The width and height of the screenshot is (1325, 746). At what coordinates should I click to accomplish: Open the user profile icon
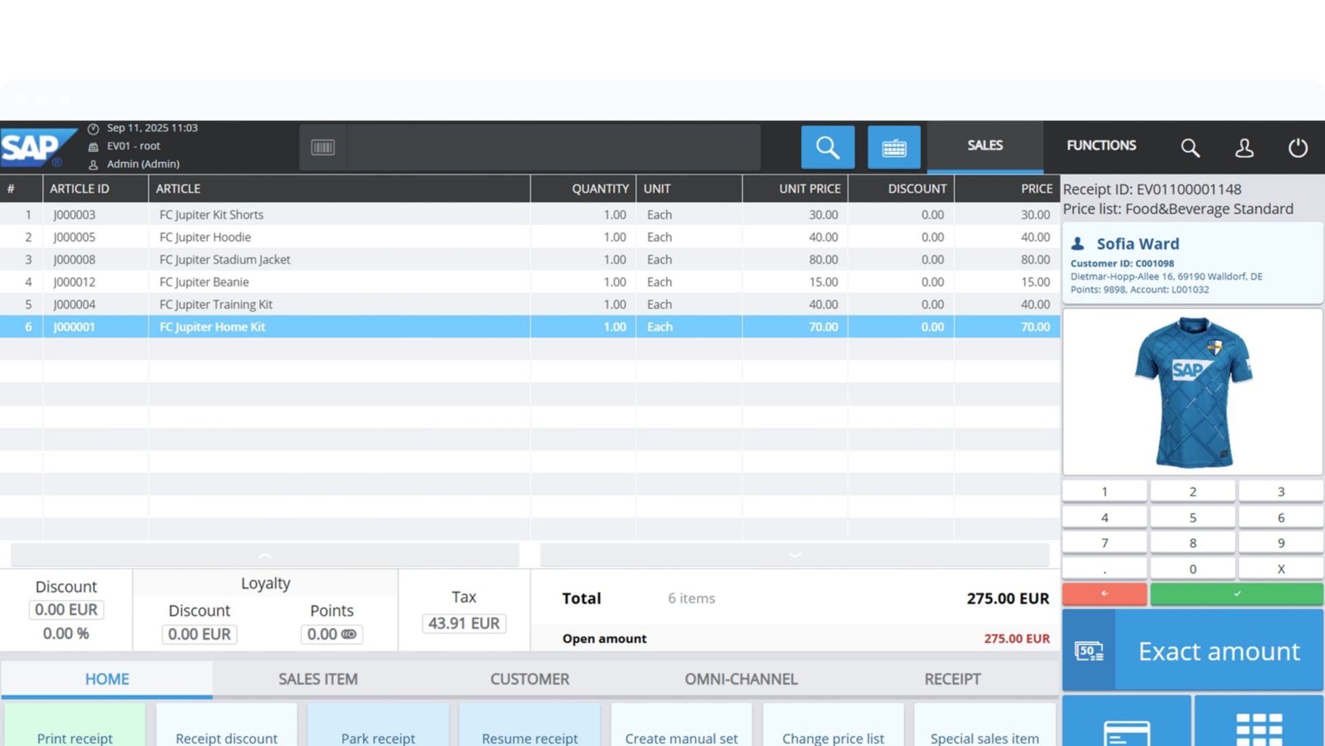(1244, 147)
